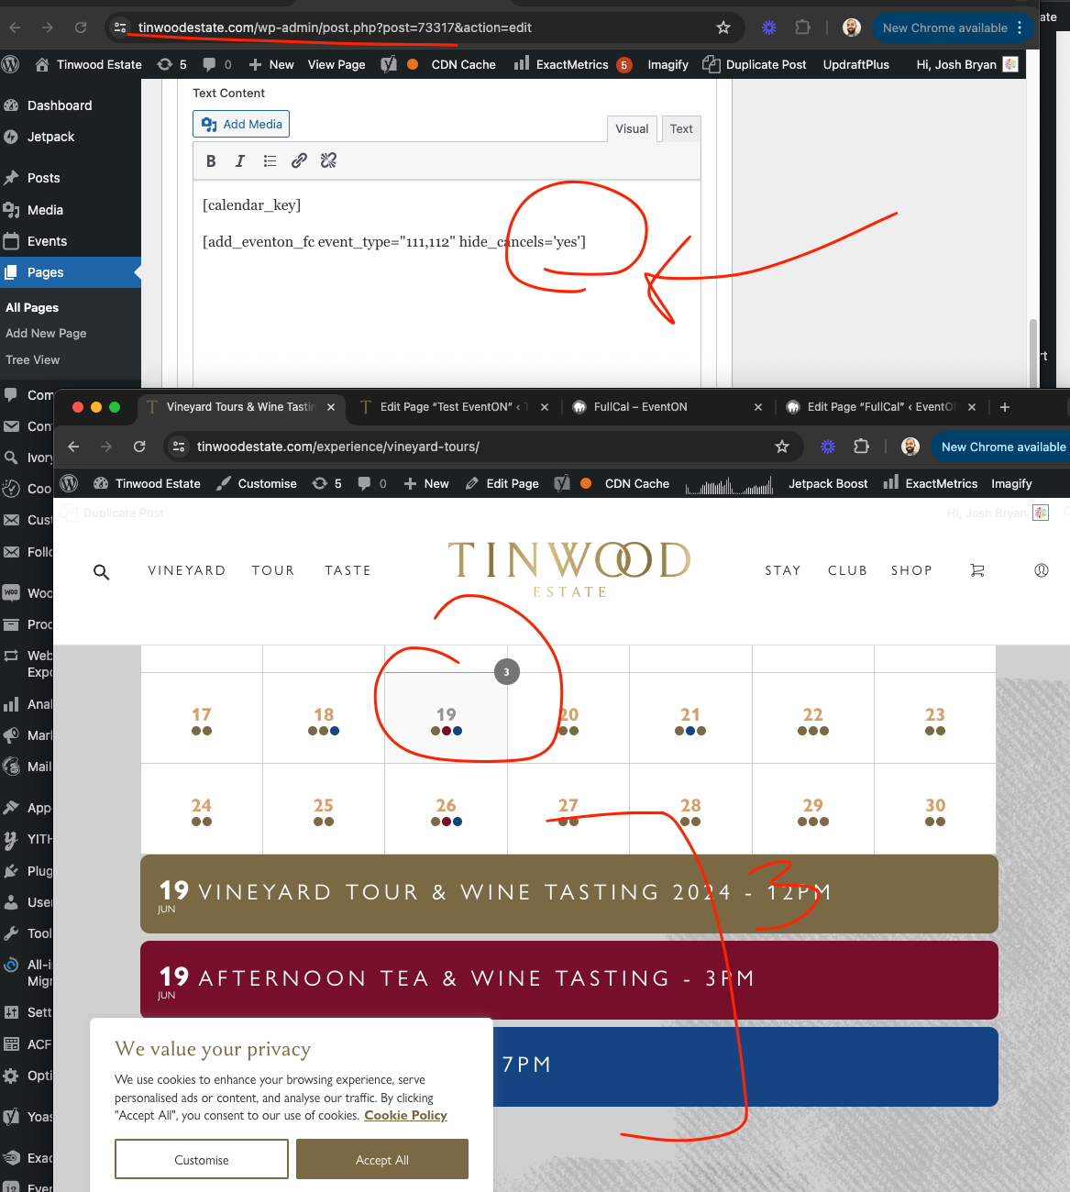Open a new tab with plus icon
This screenshot has width=1070, height=1192.
[x=1005, y=407]
